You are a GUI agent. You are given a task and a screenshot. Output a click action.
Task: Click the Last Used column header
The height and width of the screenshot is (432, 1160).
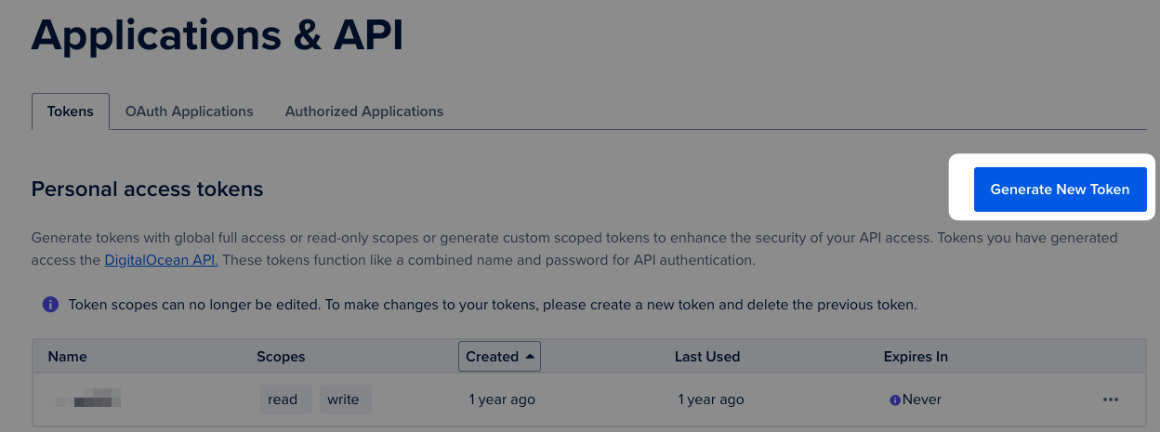click(707, 357)
